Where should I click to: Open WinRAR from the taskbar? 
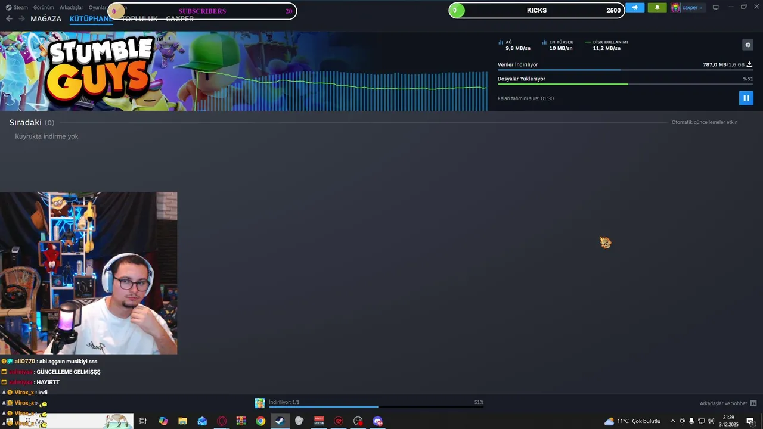241,421
